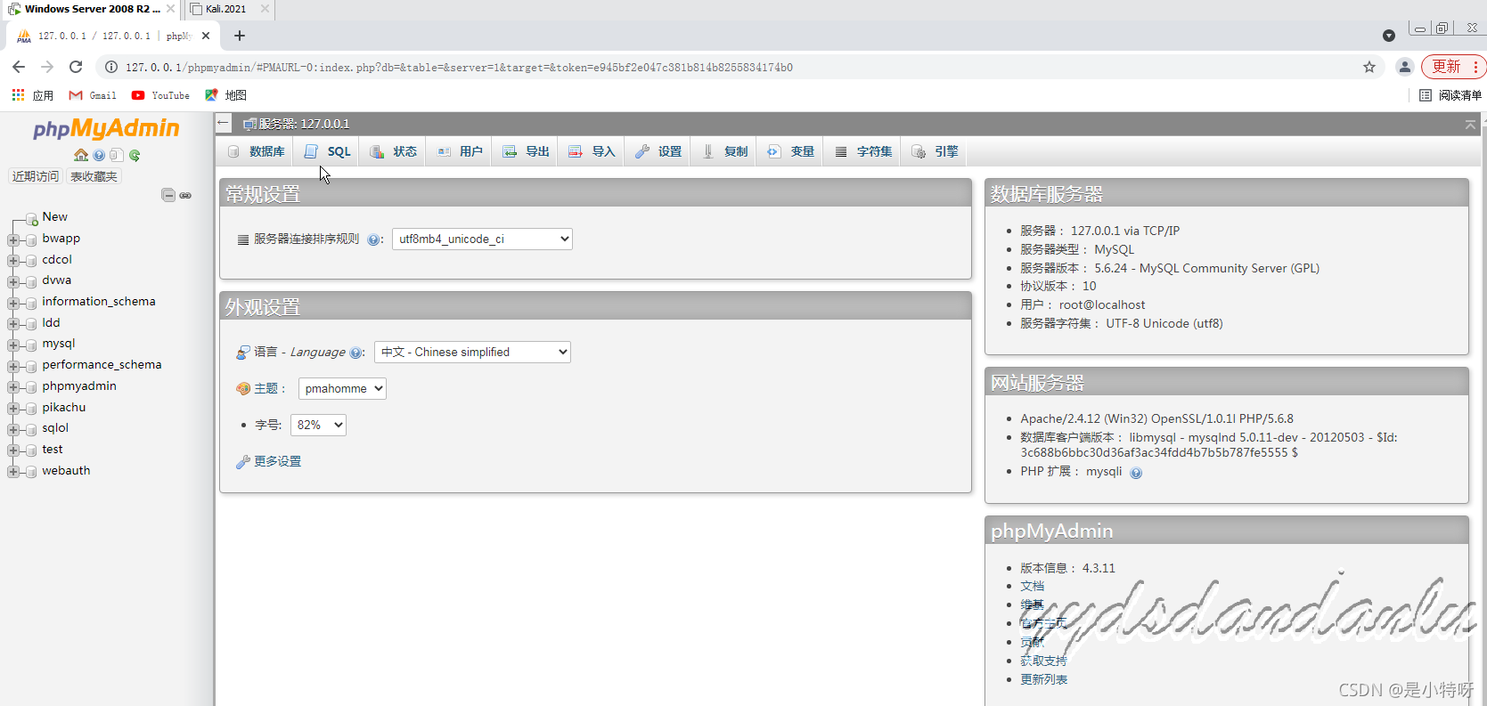Click browser reload button
The height and width of the screenshot is (706, 1487).
tap(76, 67)
